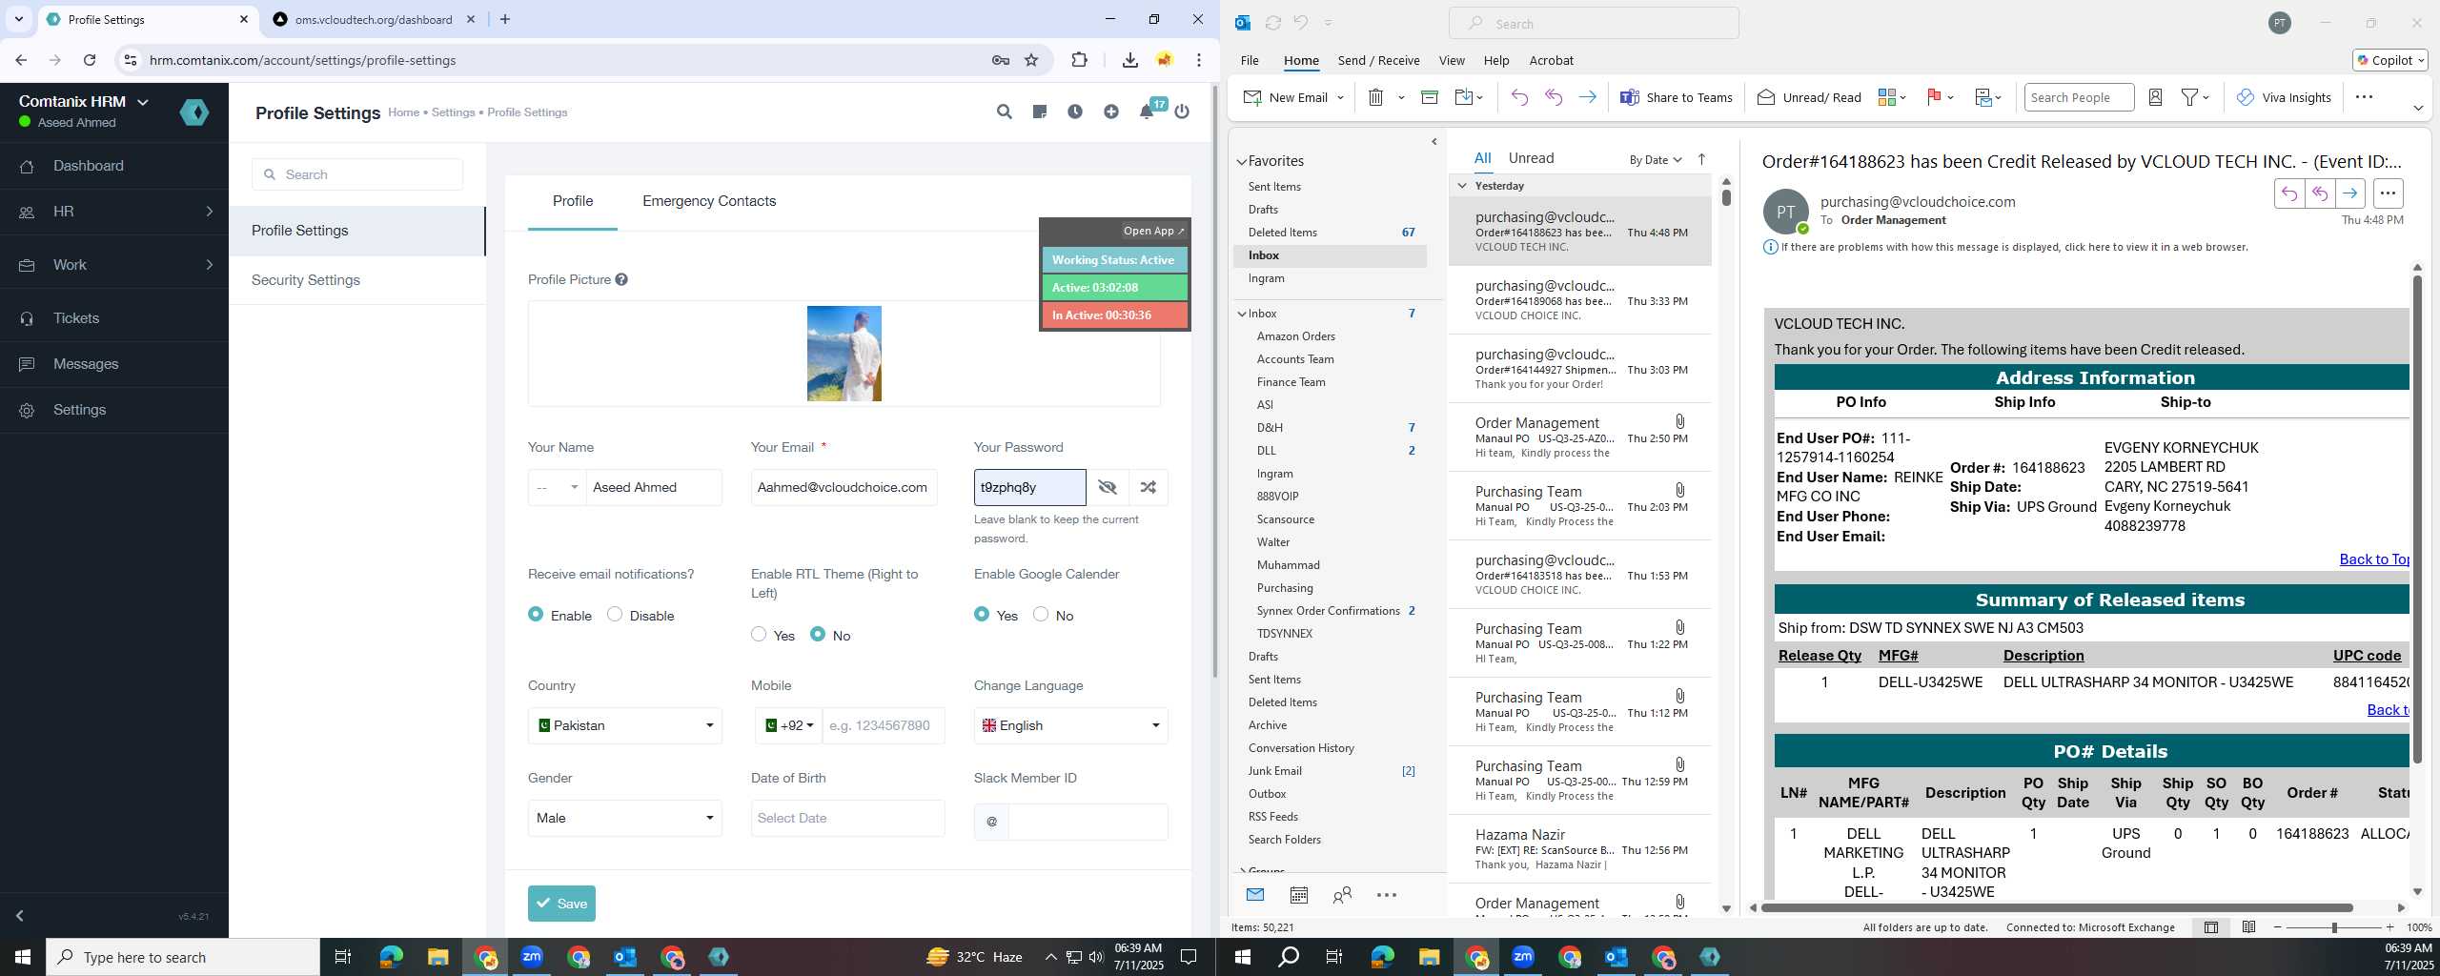Click the power logout icon in HRM header
Image resolution: width=2440 pixels, height=976 pixels.
pos(1182,112)
